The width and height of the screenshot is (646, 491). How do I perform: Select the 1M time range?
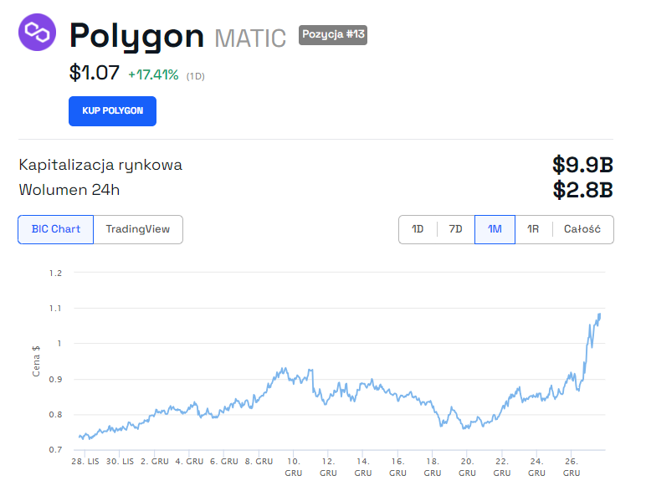[495, 229]
